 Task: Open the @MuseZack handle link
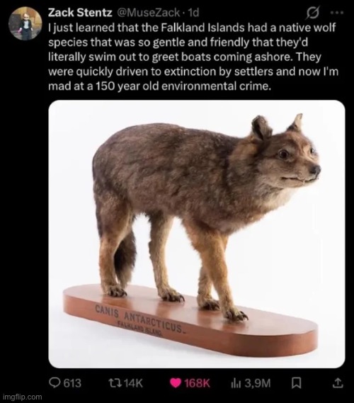point(149,13)
